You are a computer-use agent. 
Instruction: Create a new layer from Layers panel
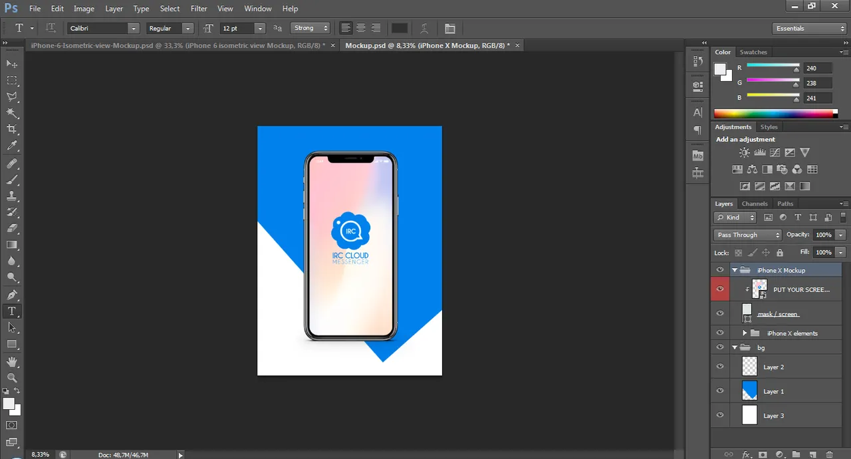click(x=812, y=454)
